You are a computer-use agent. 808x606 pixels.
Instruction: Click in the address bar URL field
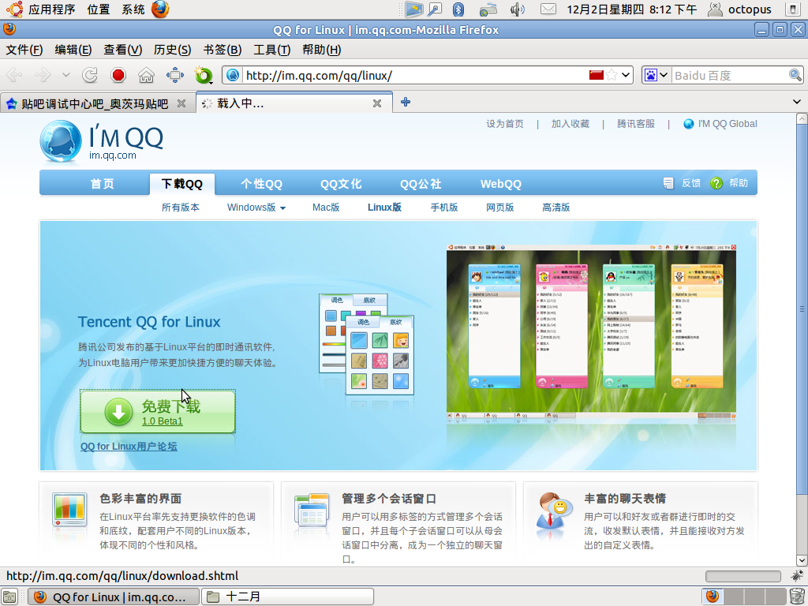click(x=415, y=75)
